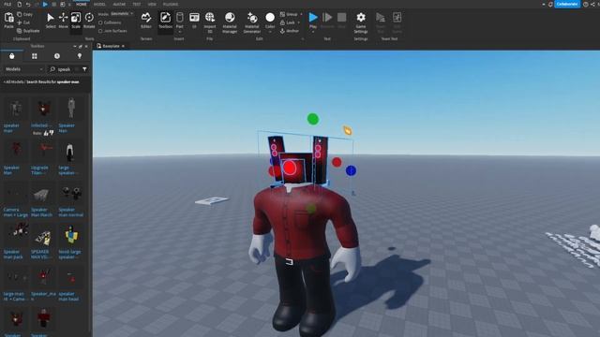Image resolution: width=600 pixels, height=337 pixels.
Task: Click the Stop playback button
Action: (341, 21)
